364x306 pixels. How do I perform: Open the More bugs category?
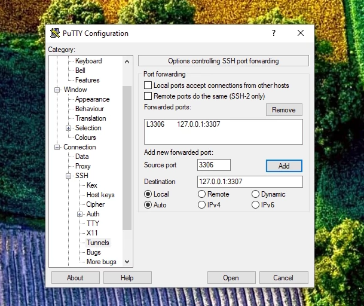[102, 262]
